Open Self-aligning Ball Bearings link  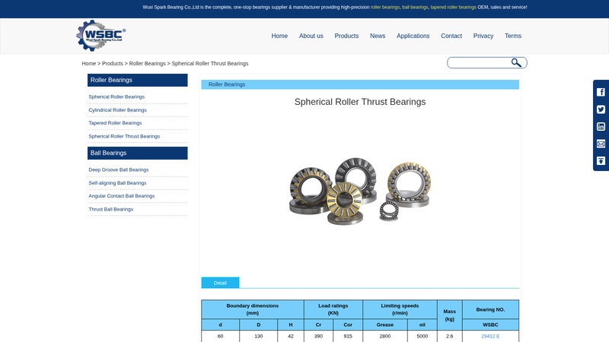[x=118, y=183]
